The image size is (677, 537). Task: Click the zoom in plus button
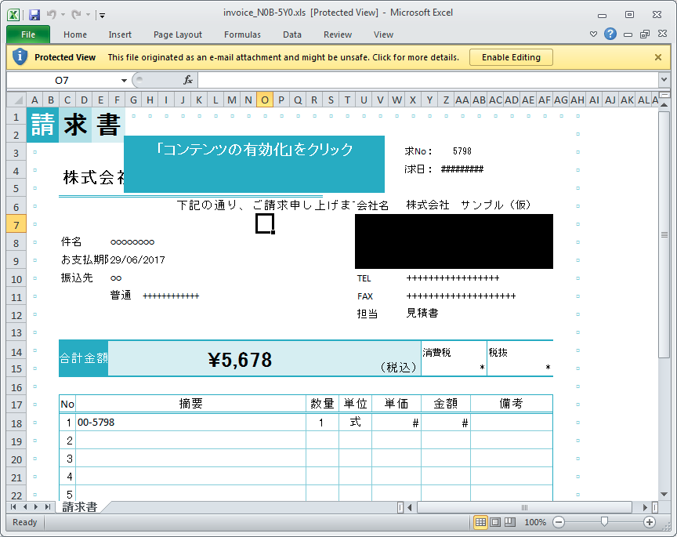tap(650, 522)
